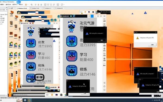This screenshot has width=163, height=102.
Task: Open the guest taskbar File Explorer icon
Action: (x=57, y=95)
